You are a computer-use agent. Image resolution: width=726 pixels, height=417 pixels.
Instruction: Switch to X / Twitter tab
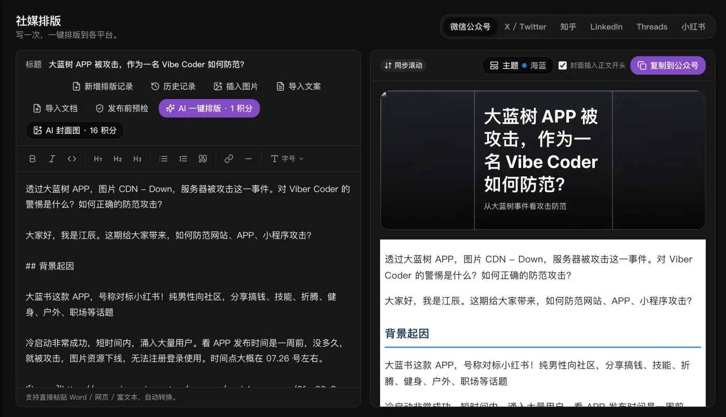[525, 27]
